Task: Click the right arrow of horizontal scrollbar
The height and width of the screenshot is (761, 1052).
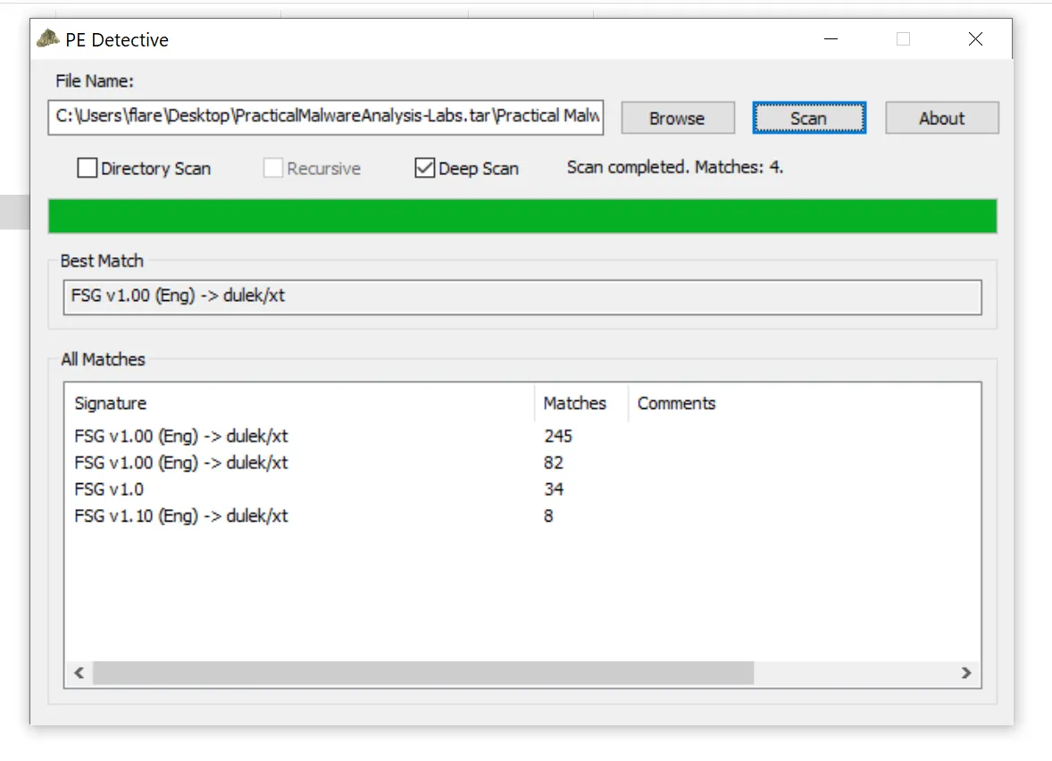Action: (965, 673)
